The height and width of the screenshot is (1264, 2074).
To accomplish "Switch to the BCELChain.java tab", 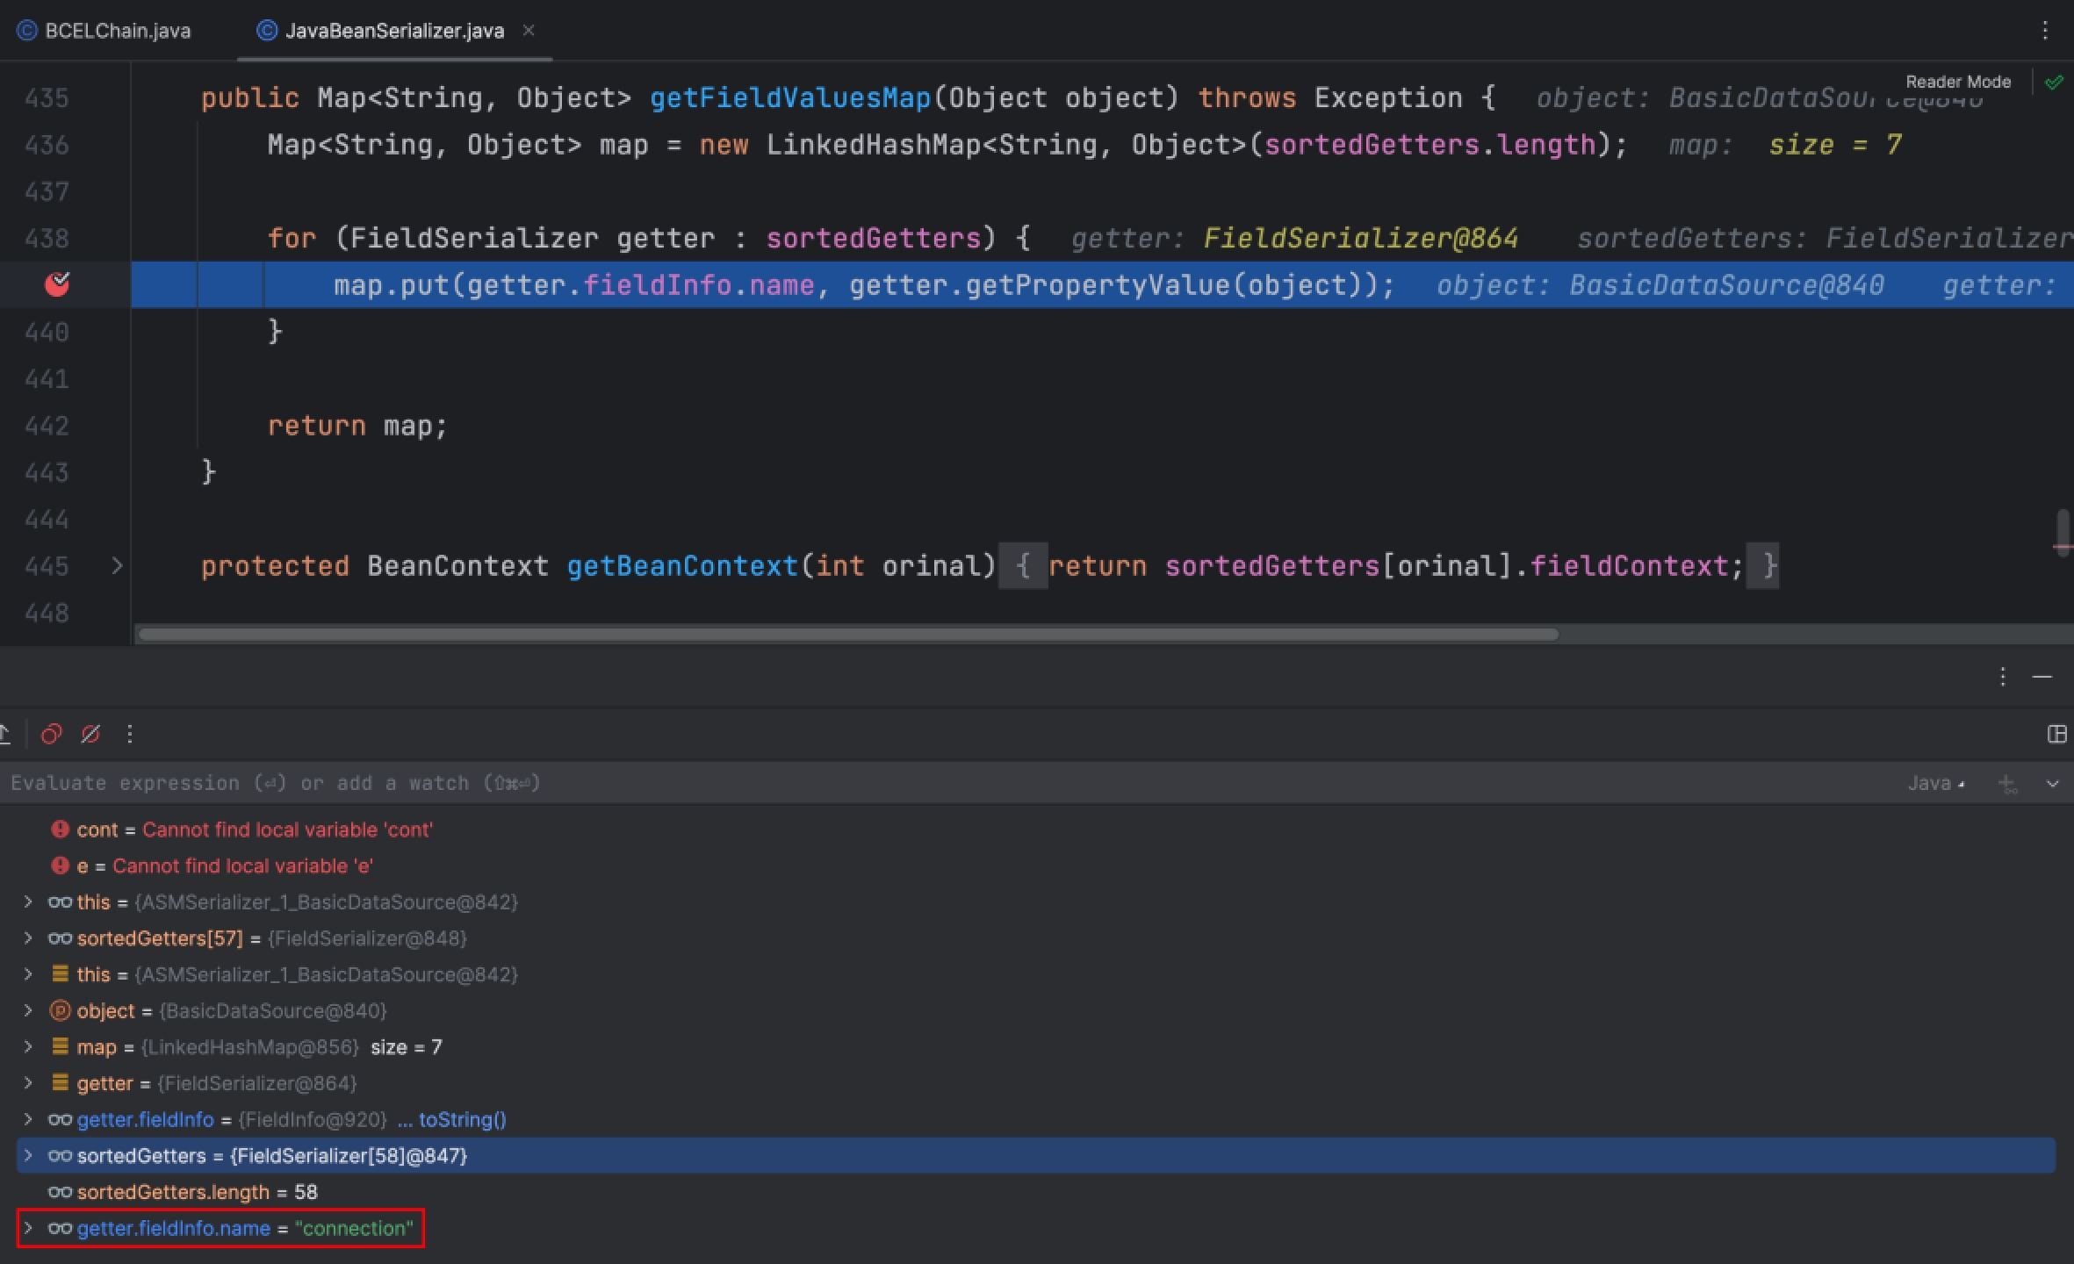I will point(104,31).
